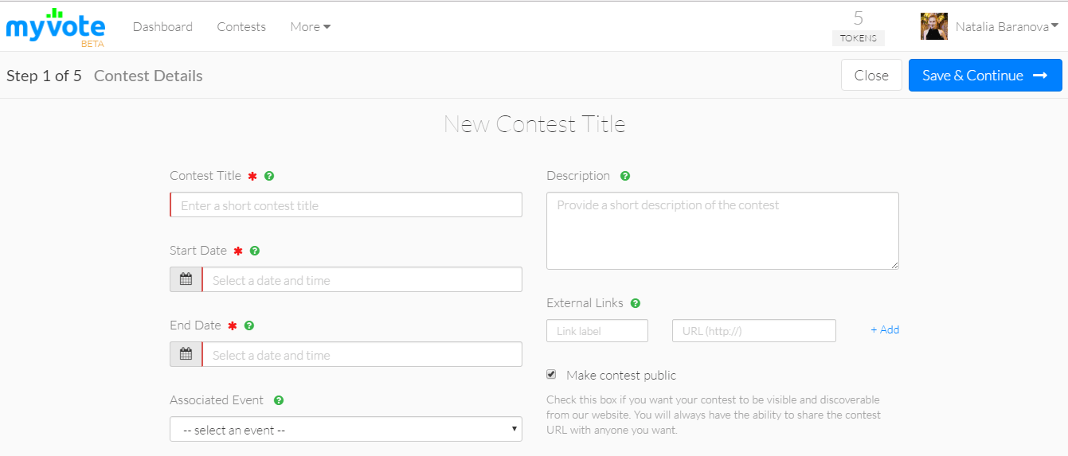This screenshot has height=456, width=1068.
Task: Click help icon next to Start Date
Action: pos(255,251)
